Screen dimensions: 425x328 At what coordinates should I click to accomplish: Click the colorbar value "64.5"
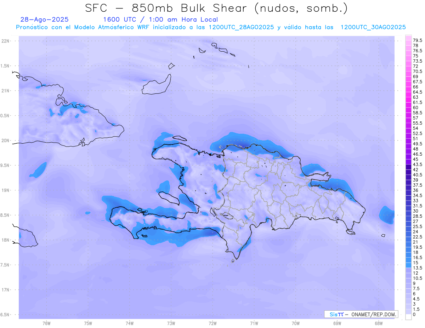coord(418,92)
